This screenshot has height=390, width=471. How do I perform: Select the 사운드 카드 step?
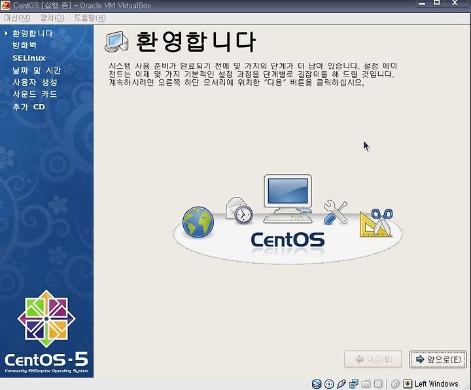(x=35, y=94)
